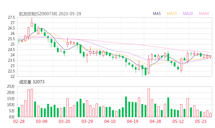Viewport: 215px width, 128px height.
Task: Click the 0万 volume axis value
Action: [12, 117]
